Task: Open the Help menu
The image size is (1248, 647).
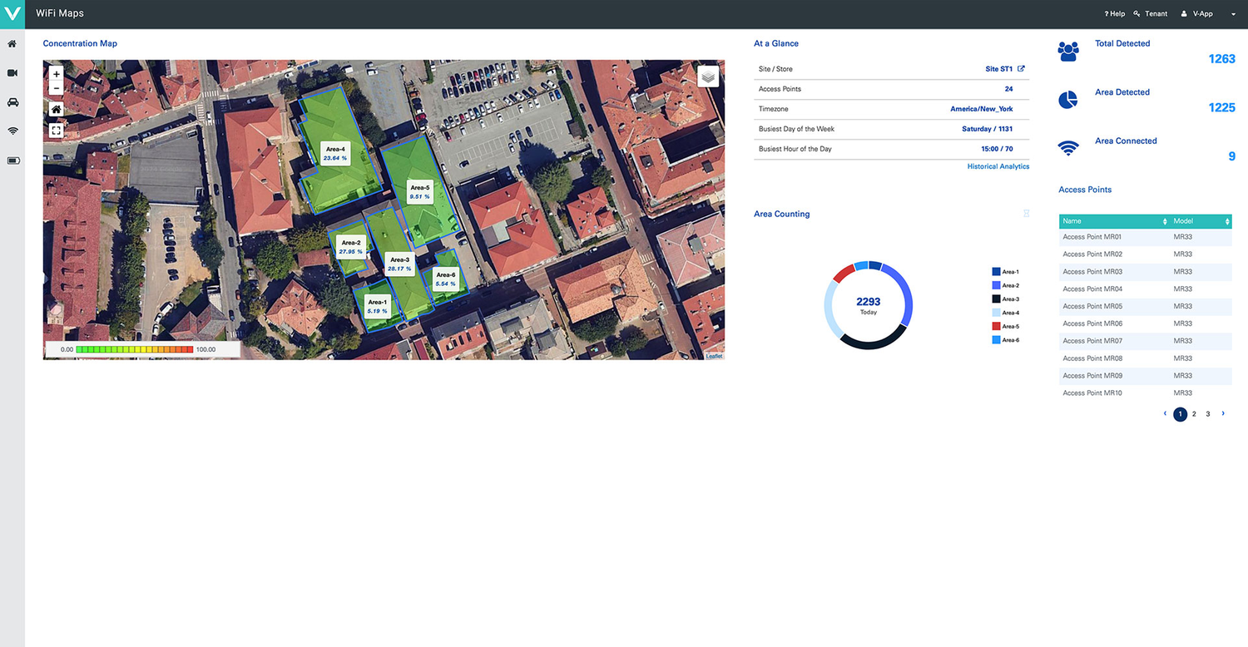Action: [1114, 13]
